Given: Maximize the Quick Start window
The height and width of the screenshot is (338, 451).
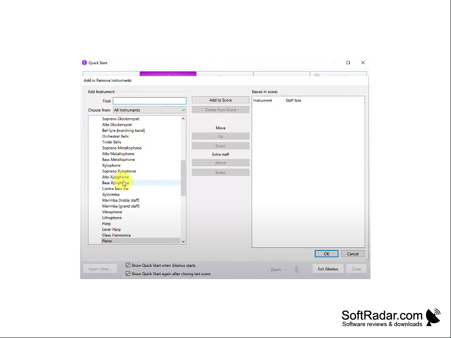Looking at the screenshot, I should coord(348,63).
